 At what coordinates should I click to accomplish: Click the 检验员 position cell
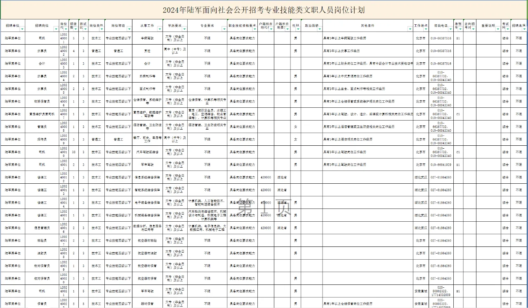(42, 241)
